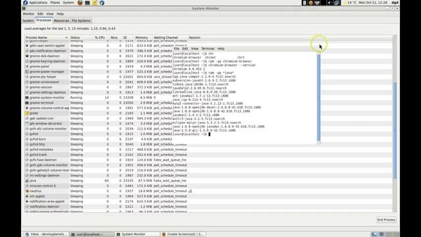Click the terminal window's blue scrollbar
The height and width of the screenshot is (237, 421).
coord(318,97)
